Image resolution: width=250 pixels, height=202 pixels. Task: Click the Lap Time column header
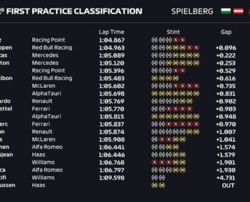[112, 32]
